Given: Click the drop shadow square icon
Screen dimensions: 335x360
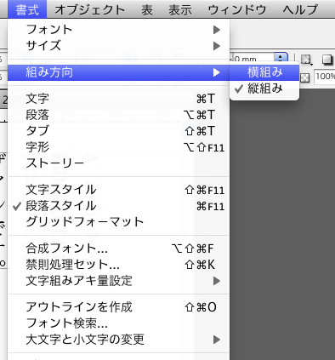Looking at the screenshot, I should (327, 60).
